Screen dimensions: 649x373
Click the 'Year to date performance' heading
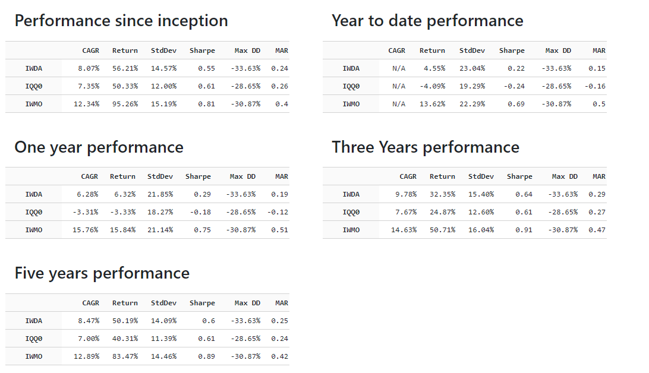coord(427,21)
